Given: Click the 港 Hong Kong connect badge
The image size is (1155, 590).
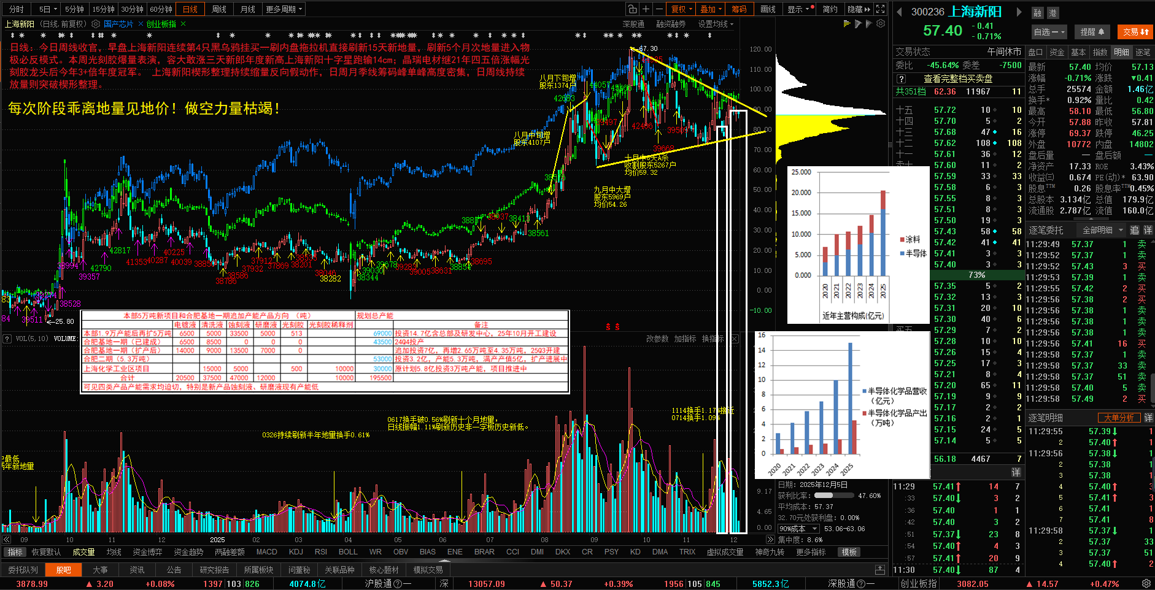Looking at the screenshot, I should pos(1053,13).
